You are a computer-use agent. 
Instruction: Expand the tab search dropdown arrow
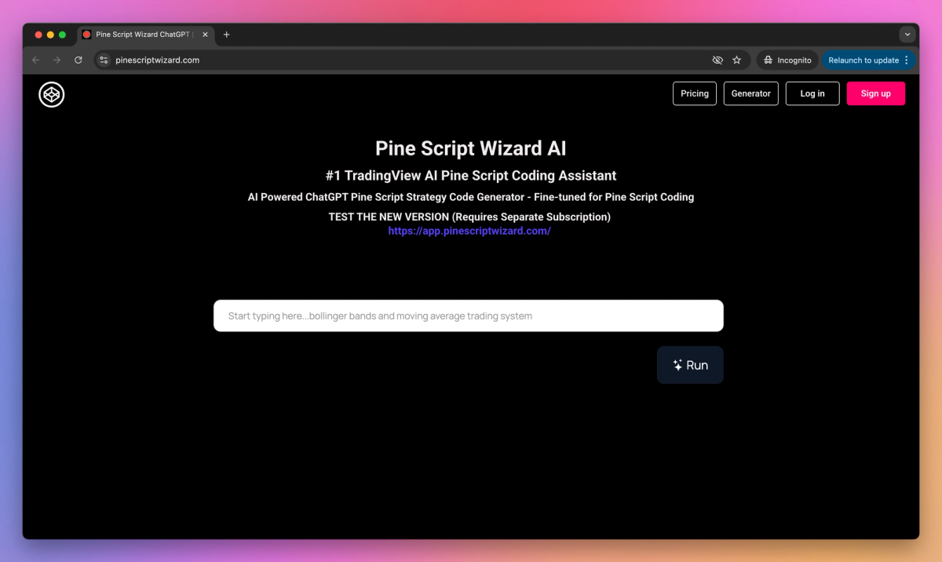pyautogui.click(x=907, y=35)
